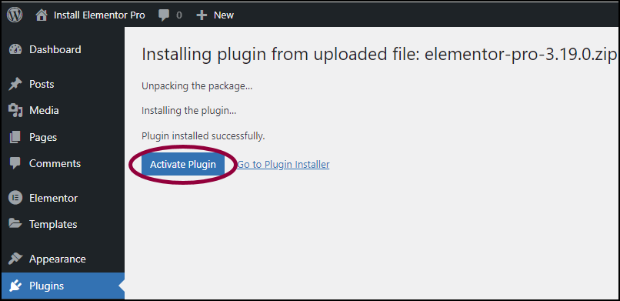Click the Comments speech bubble icon in sidebar
Viewport: 620px width, 301px height.
pyautogui.click(x=15, y=163)
